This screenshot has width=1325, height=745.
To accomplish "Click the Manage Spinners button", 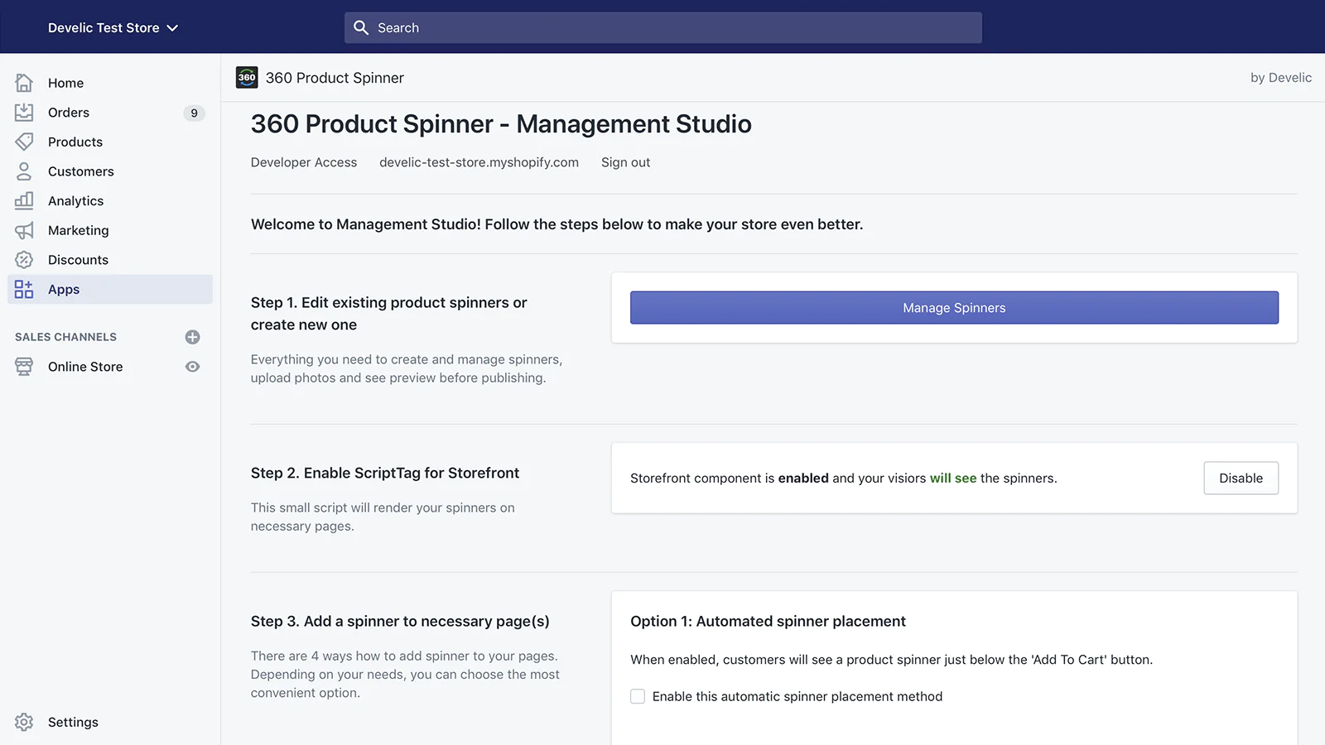I will [x=954, y=307].
